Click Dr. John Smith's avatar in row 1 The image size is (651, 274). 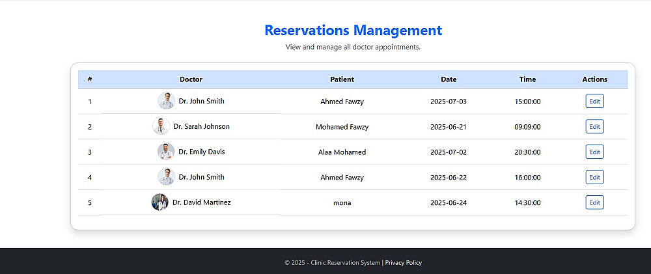[x=166, y=101]
